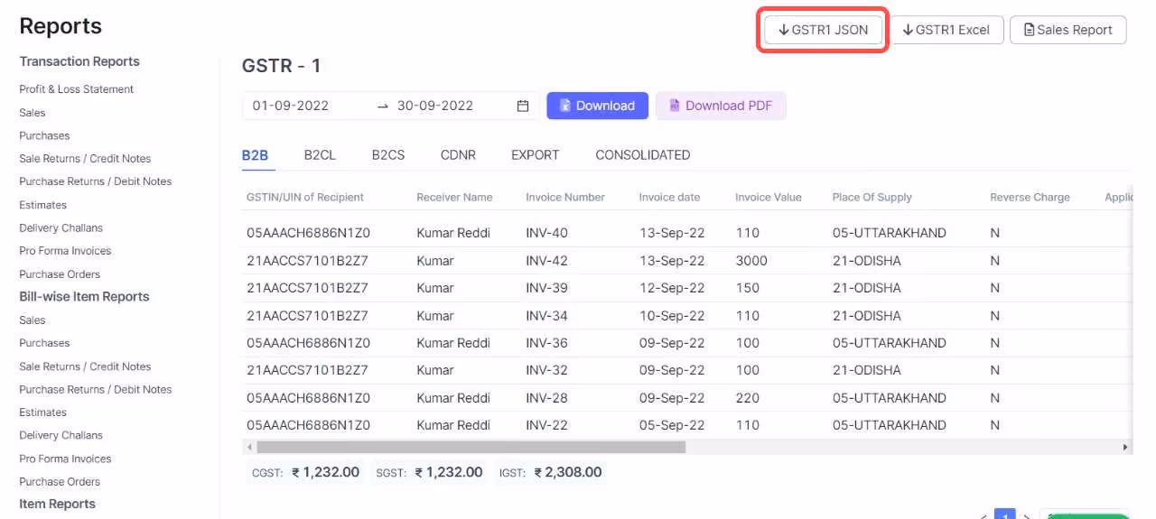Open Purchase Orders under Transaction Reports
This screenshot has height=519, width=1156.
[x=60, y=274]
